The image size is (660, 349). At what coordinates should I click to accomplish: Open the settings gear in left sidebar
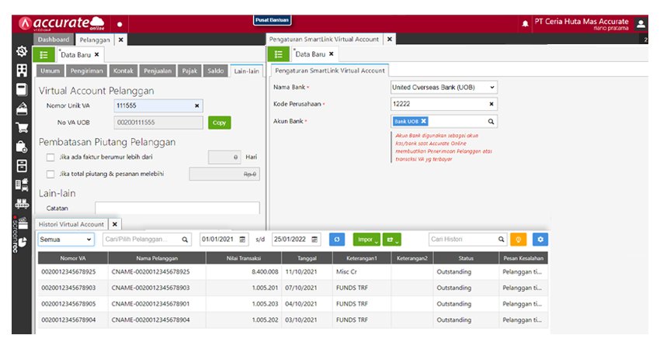coord(23,51)
